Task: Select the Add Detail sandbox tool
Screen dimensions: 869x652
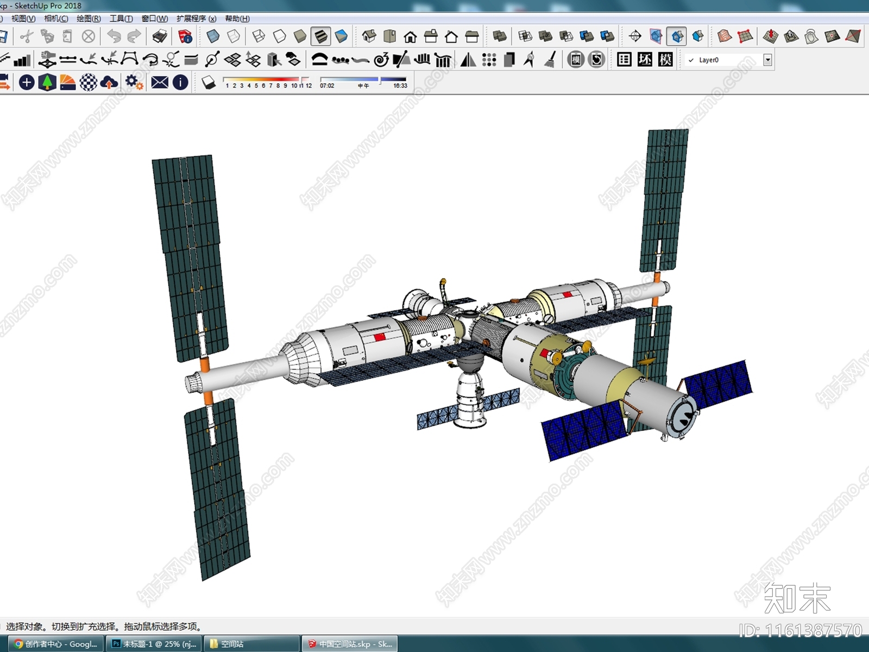Action: (833, 37)
